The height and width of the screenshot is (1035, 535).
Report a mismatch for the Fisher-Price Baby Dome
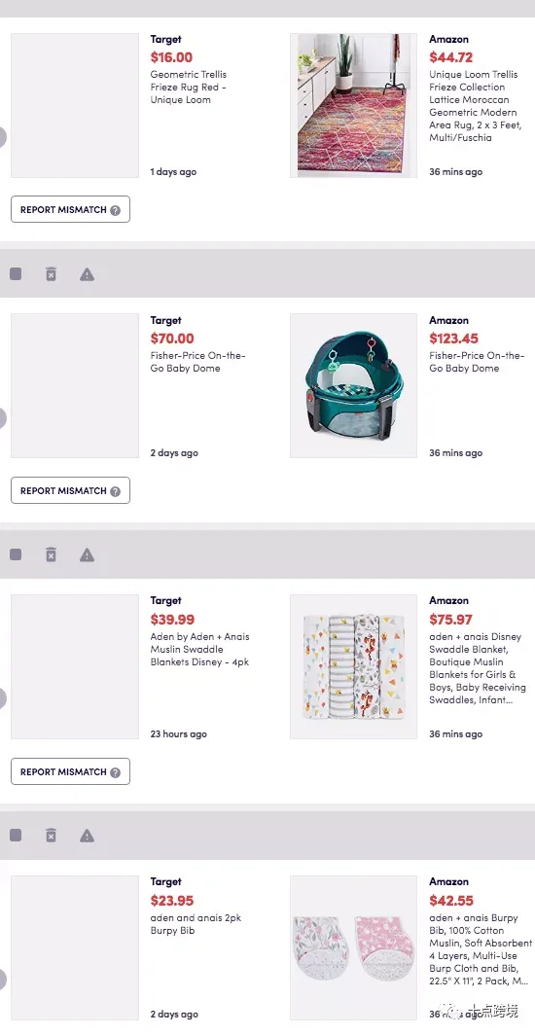[x=71, y=490]
